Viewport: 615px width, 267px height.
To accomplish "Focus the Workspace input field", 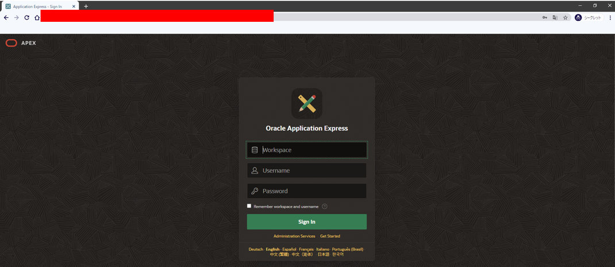I will coord(307,150).
